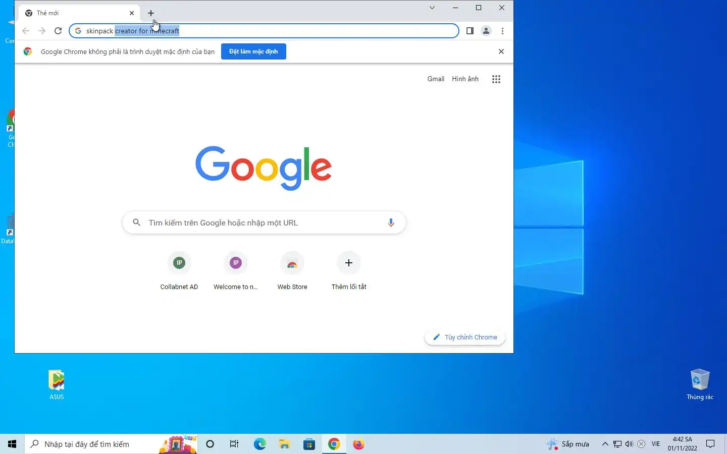Viewport: 727px width, 454px height.
Task: Open clock showing 4:42 SA
Action: coord(683,444)
